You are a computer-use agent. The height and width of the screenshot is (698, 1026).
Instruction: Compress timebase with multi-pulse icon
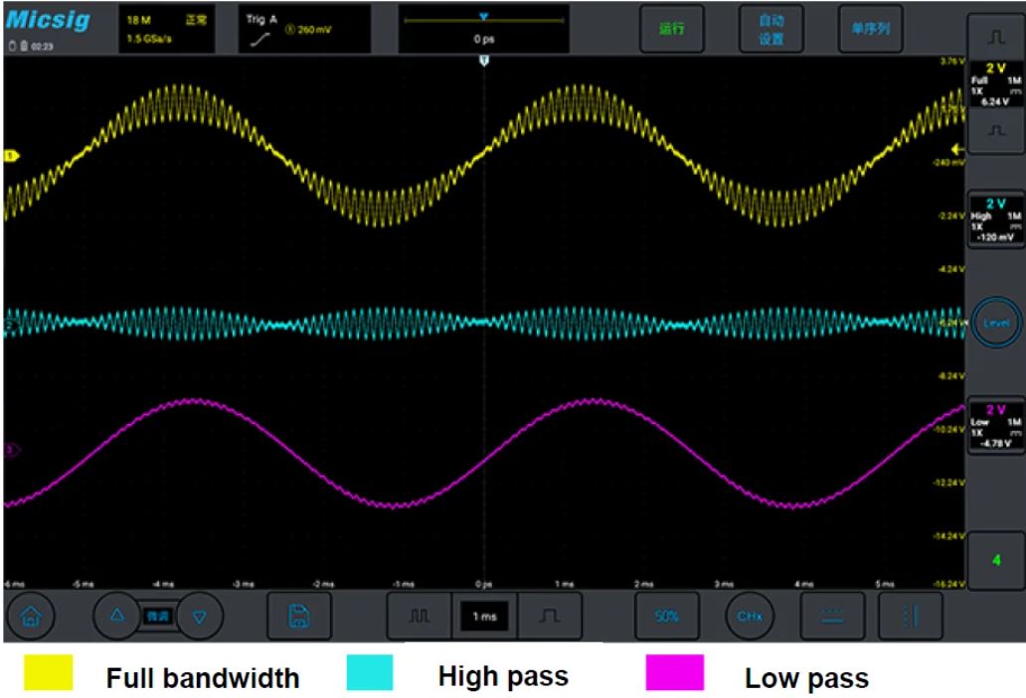(x=419, y=618)
